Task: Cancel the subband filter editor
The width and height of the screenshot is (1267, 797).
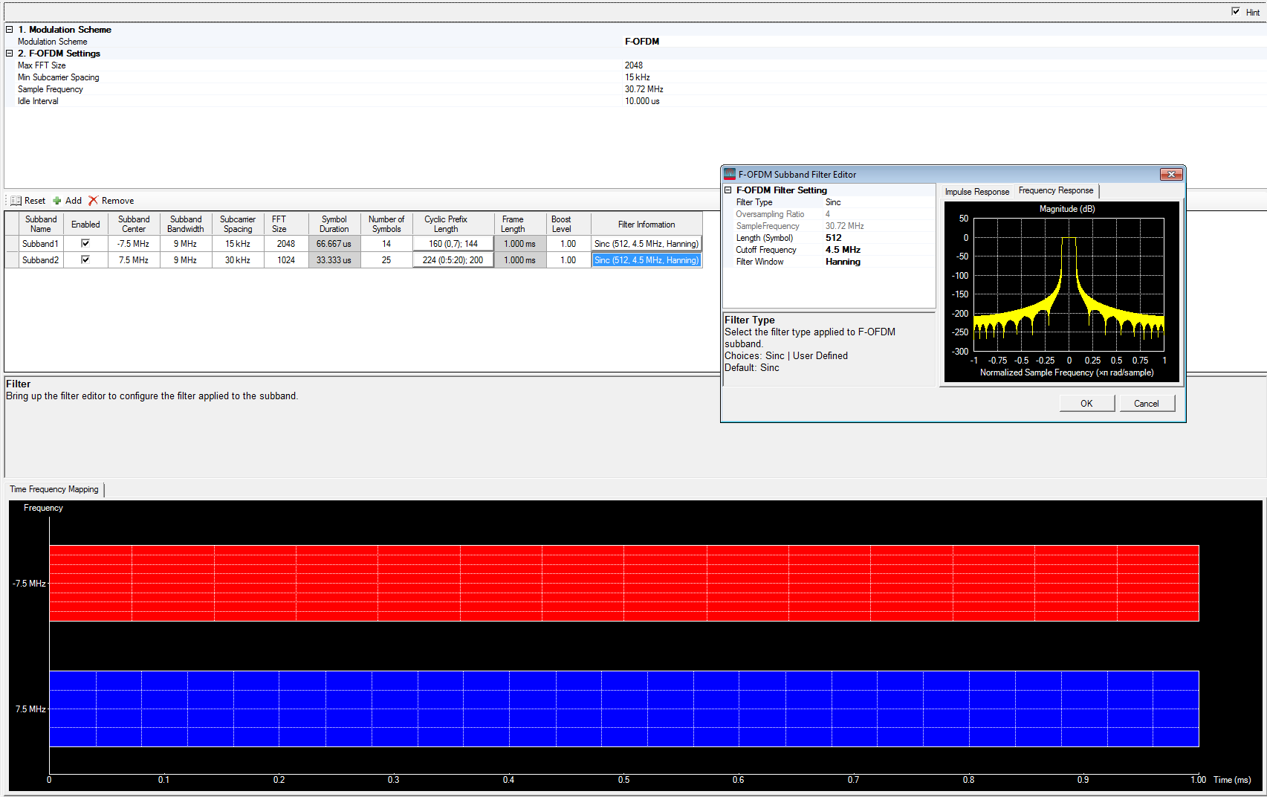Action: [x=1147, y=402]
